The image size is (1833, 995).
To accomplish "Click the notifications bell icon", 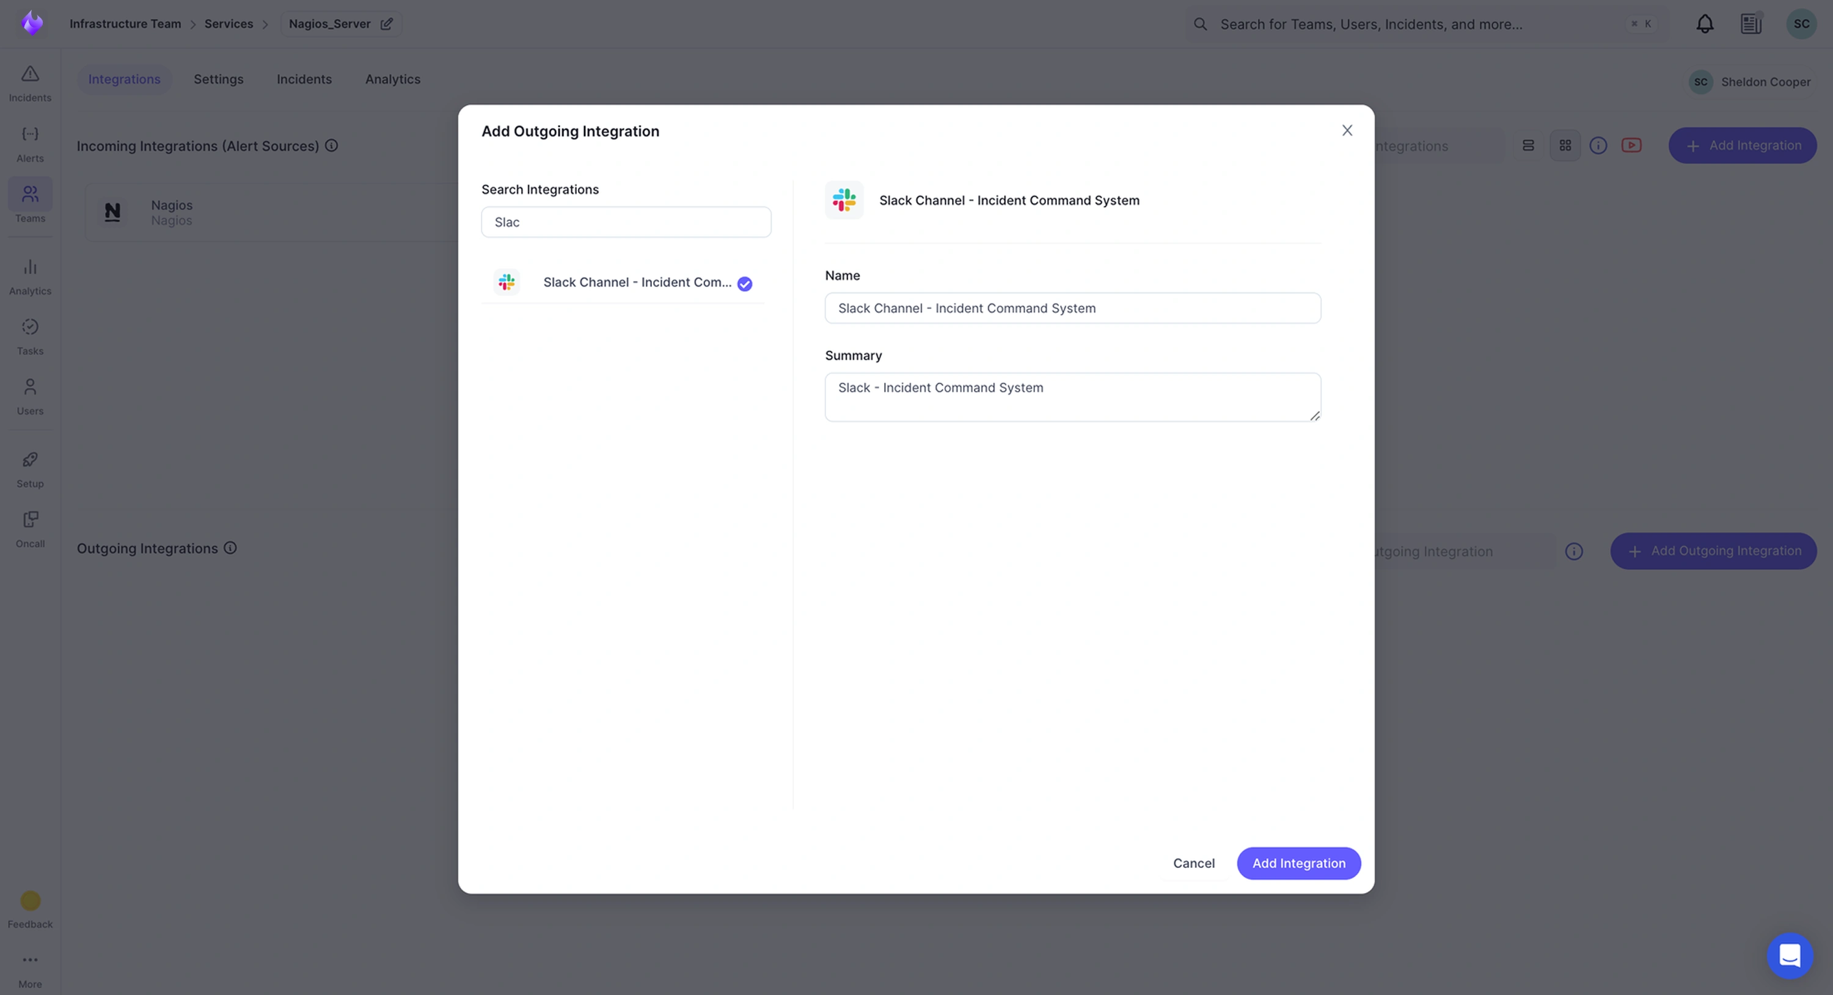I will click(1704, 24).
